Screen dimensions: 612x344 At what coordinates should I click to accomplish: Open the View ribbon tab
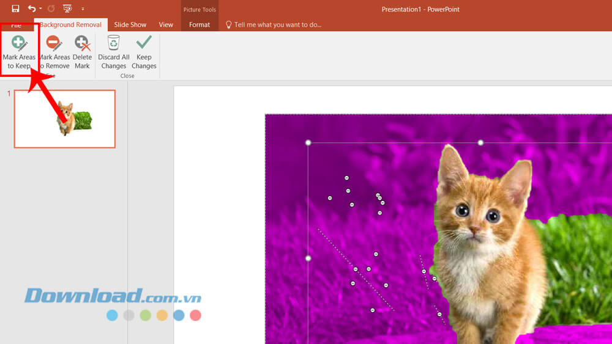[166, 25]
